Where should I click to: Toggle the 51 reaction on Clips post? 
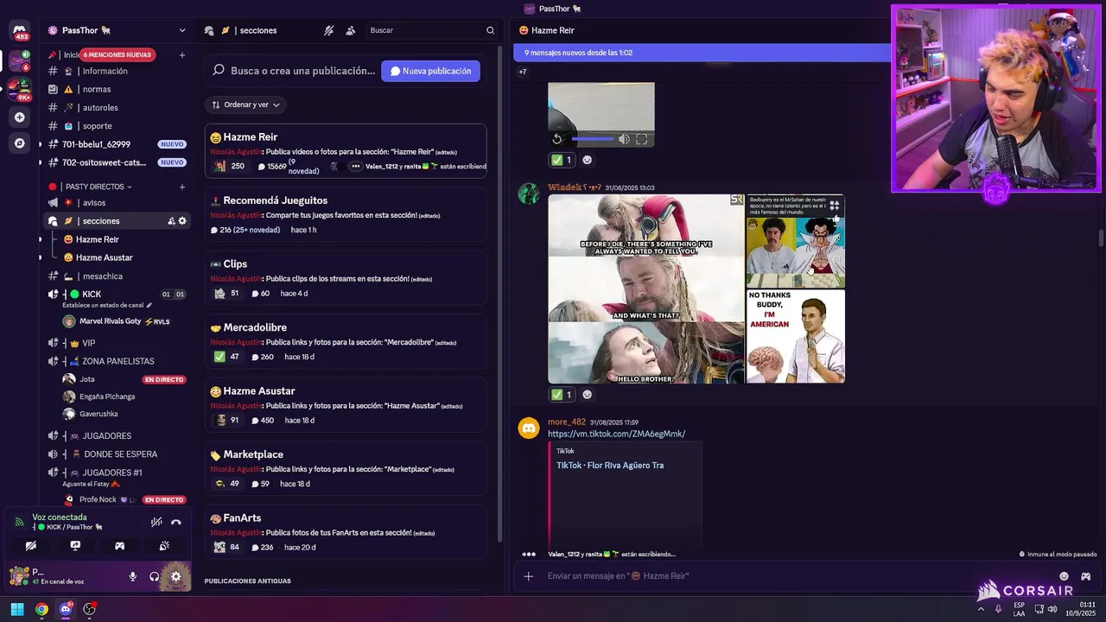pyautogui.click(x=226, y=294)
